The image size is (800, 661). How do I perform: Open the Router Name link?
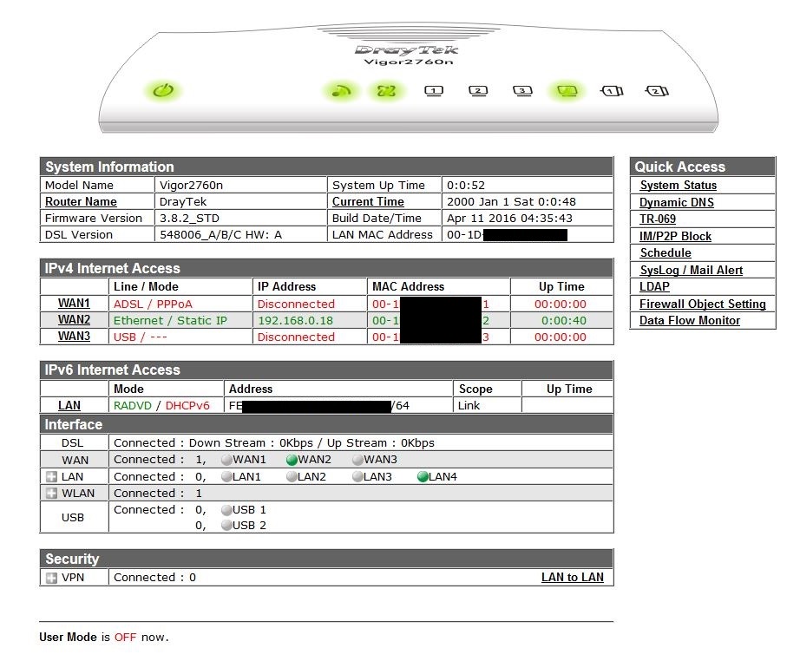(81, 201)
